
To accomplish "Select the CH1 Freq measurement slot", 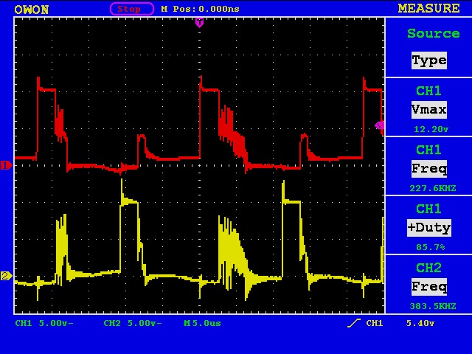I will point(429,166).
